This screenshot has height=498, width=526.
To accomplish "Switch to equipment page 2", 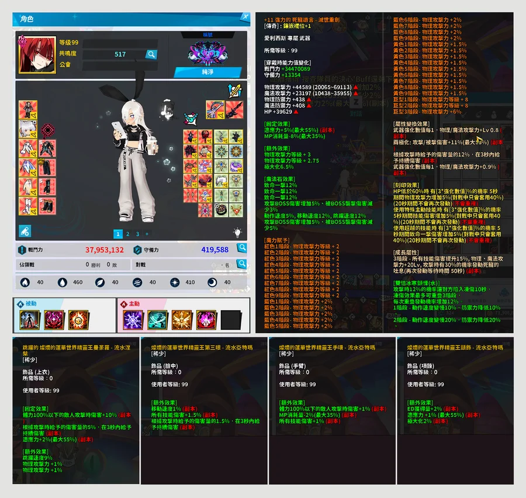I will [128, 234].
